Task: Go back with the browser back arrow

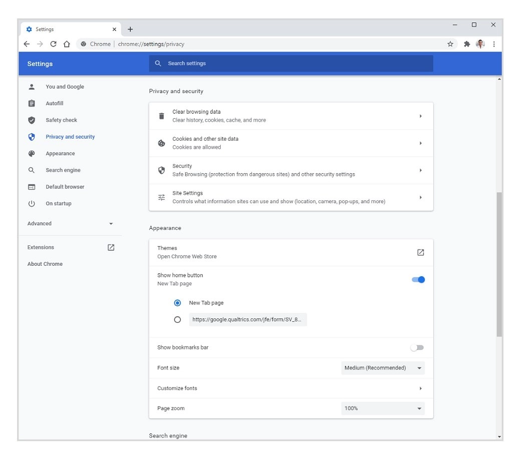Action: tap(27, 44)
